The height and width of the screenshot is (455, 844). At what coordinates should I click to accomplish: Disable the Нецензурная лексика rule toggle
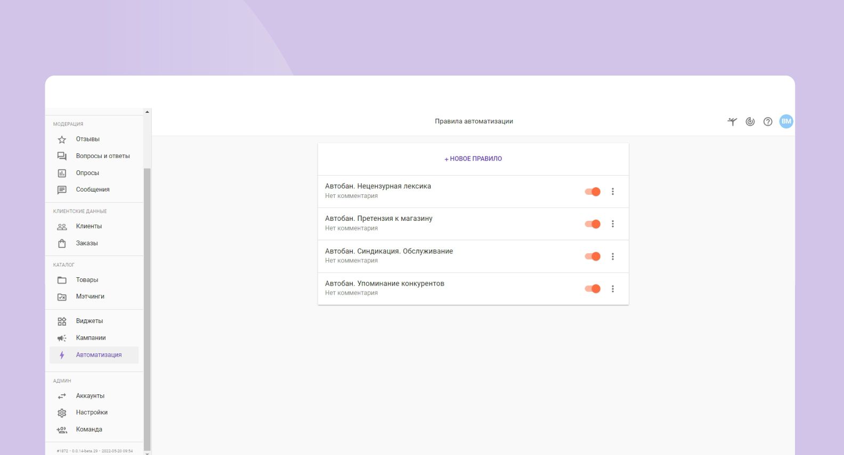[x=593, y=192]
